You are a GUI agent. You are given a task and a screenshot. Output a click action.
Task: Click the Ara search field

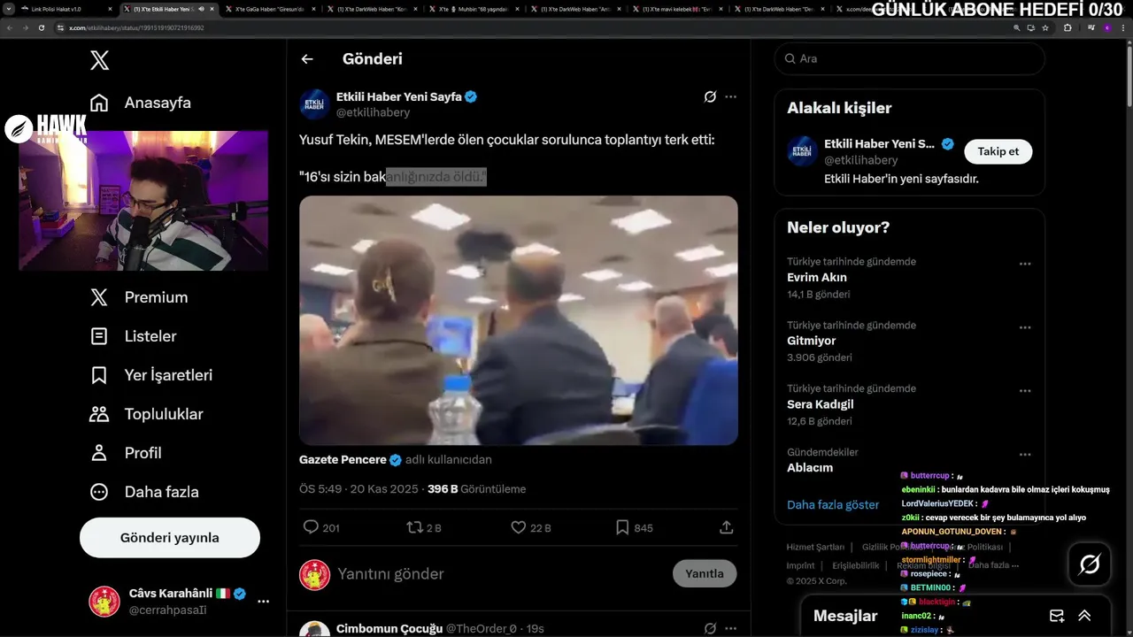click(910, 58)
